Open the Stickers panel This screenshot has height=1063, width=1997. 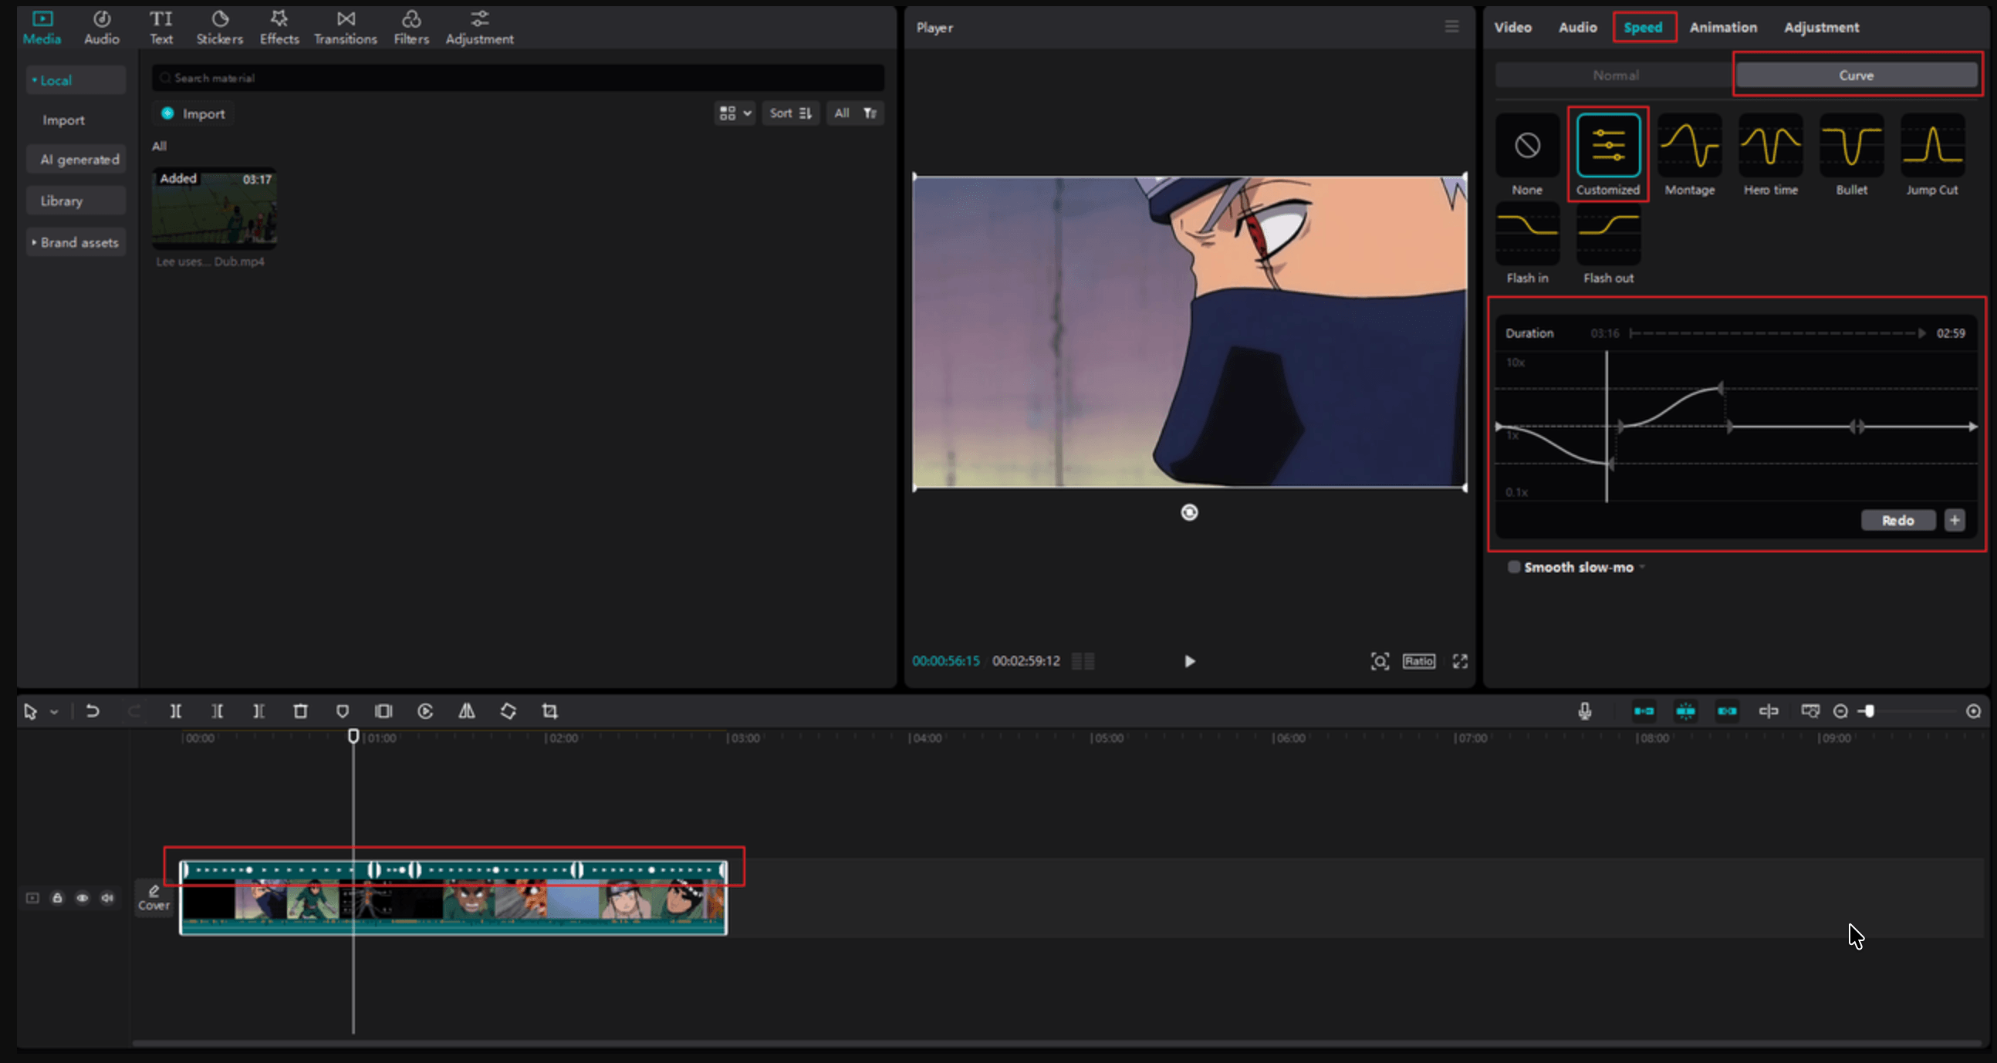coord(219,27)
